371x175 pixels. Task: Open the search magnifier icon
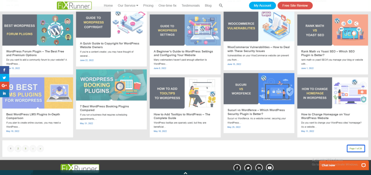point(221,5)
